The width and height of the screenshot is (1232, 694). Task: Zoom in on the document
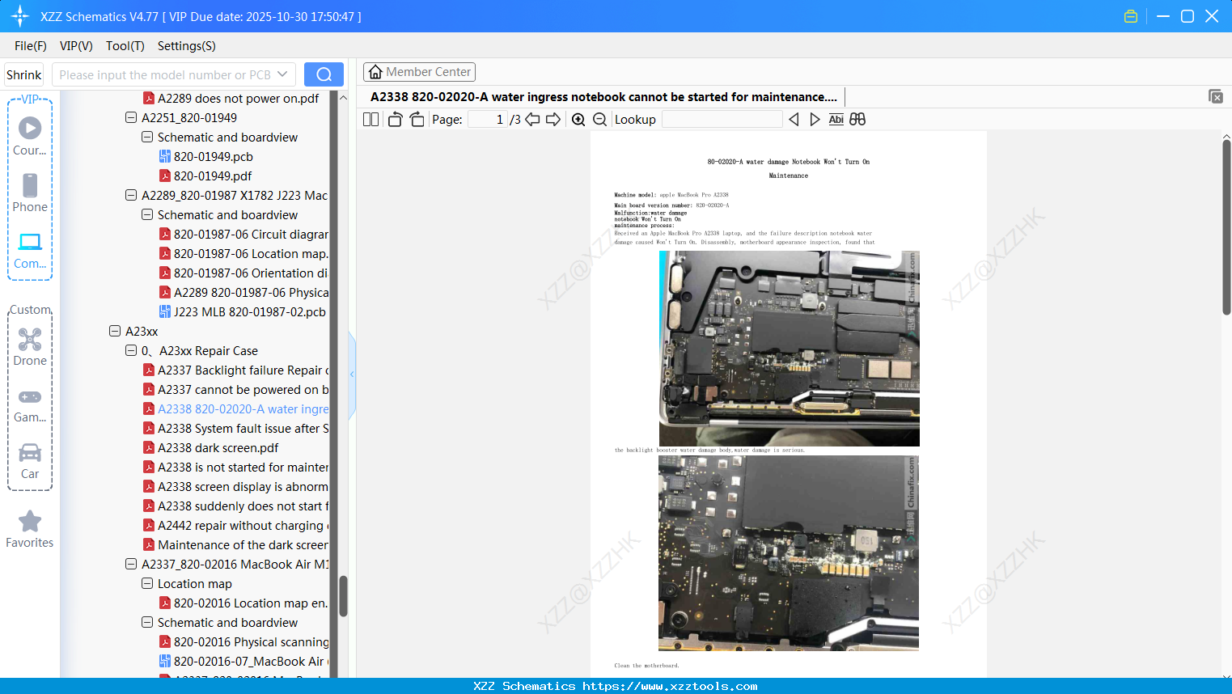(578, 120)
